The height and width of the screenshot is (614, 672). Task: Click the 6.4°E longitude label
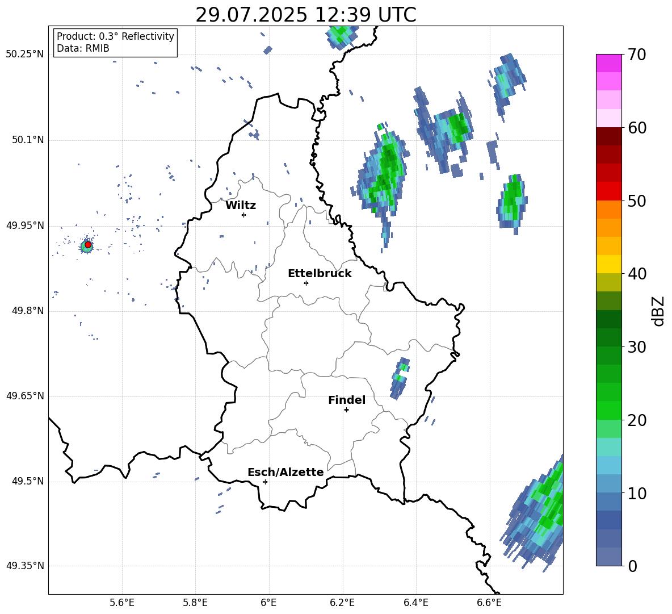point(416,603)
